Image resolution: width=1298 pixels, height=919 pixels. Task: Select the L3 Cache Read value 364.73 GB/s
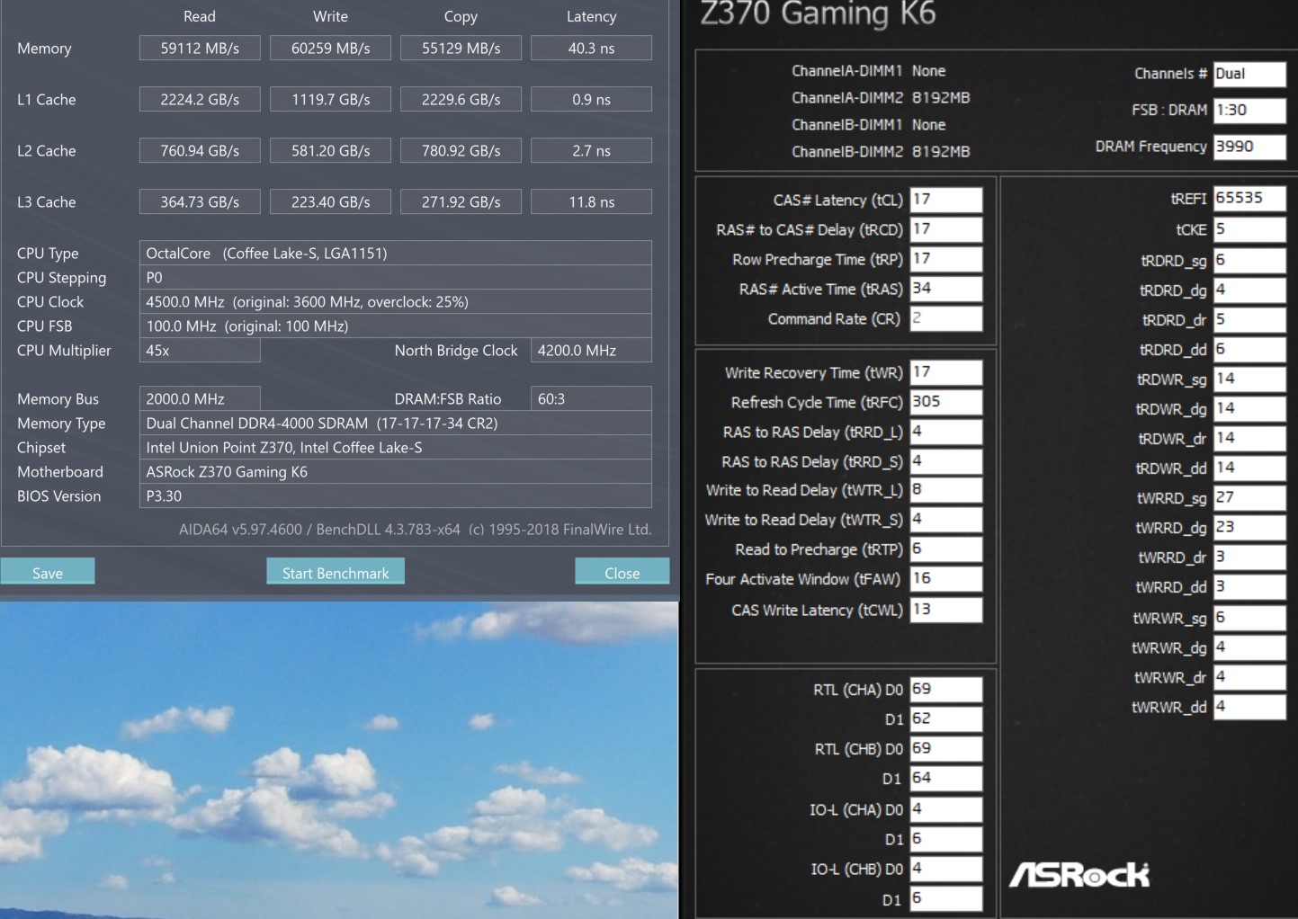tap(200, 201)
